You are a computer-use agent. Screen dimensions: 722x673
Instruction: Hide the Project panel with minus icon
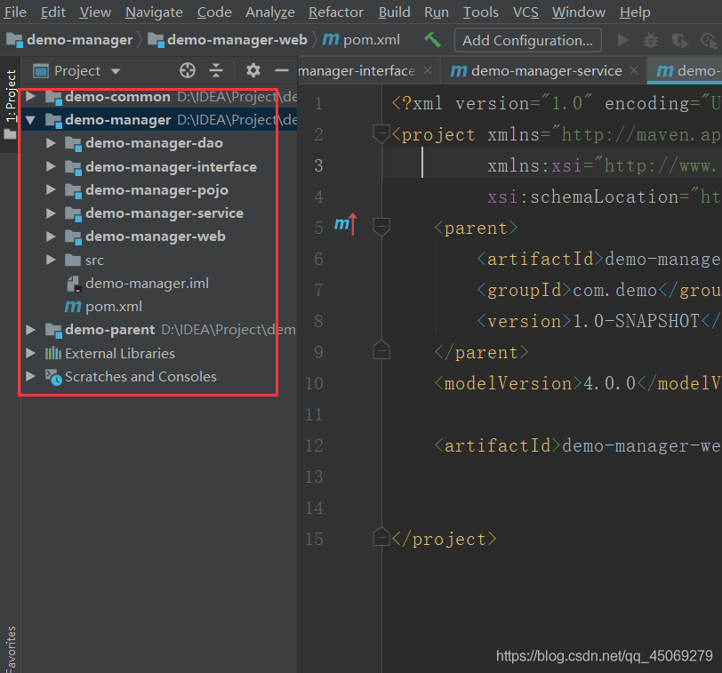pos(282,71)
